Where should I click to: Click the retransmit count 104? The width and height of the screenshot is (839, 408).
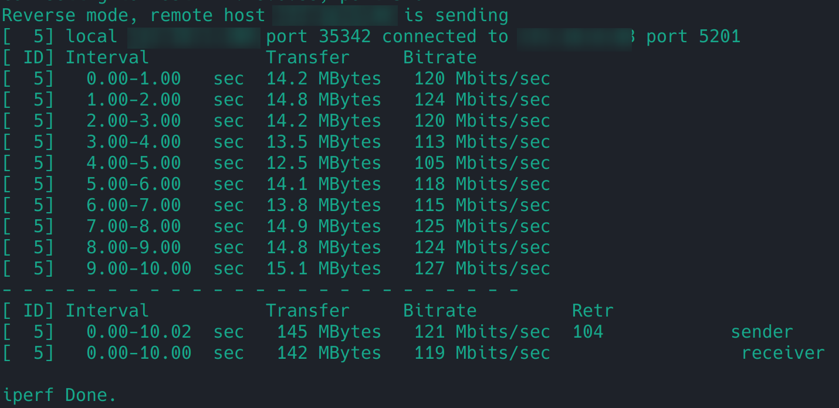(588, 332)
